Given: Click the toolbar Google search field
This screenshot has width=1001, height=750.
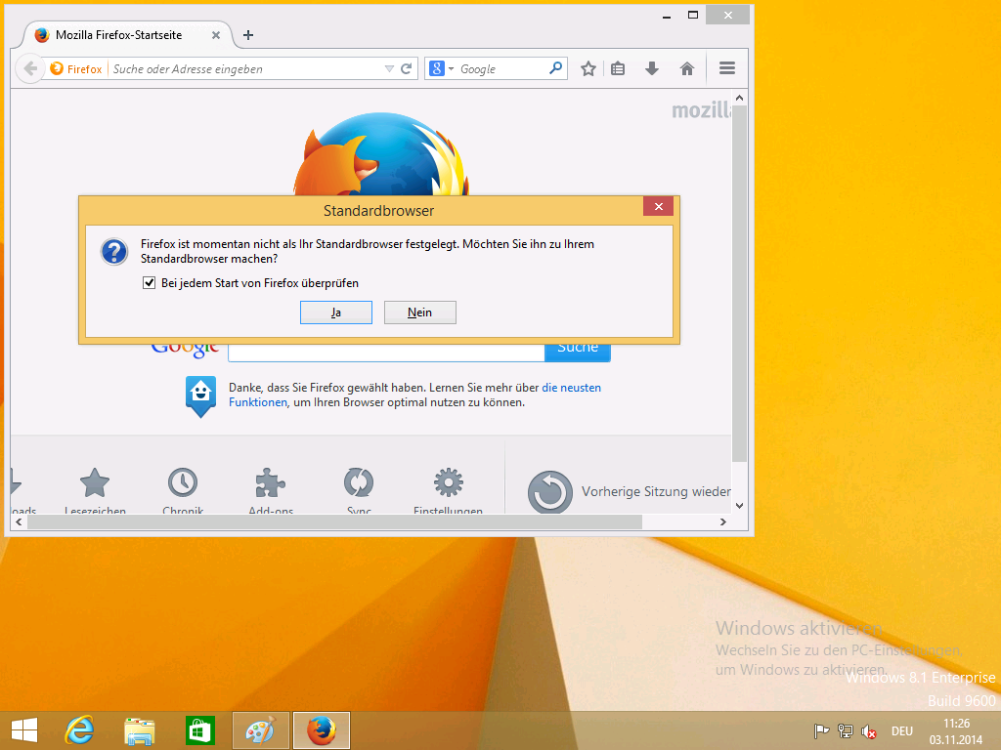Looking at the screenshot, I should (501, 69).
